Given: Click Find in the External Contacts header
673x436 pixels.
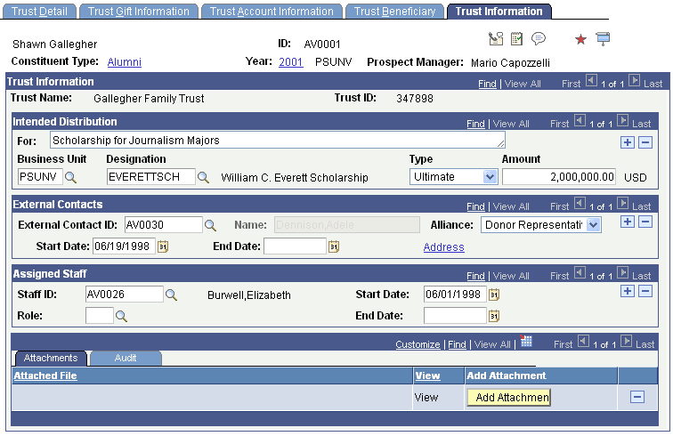Looking at the screenshot, I should pos(475,206).
